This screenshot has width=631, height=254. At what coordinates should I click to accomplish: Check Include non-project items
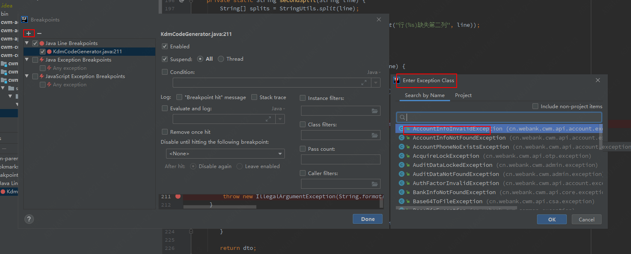coord(535,106)
